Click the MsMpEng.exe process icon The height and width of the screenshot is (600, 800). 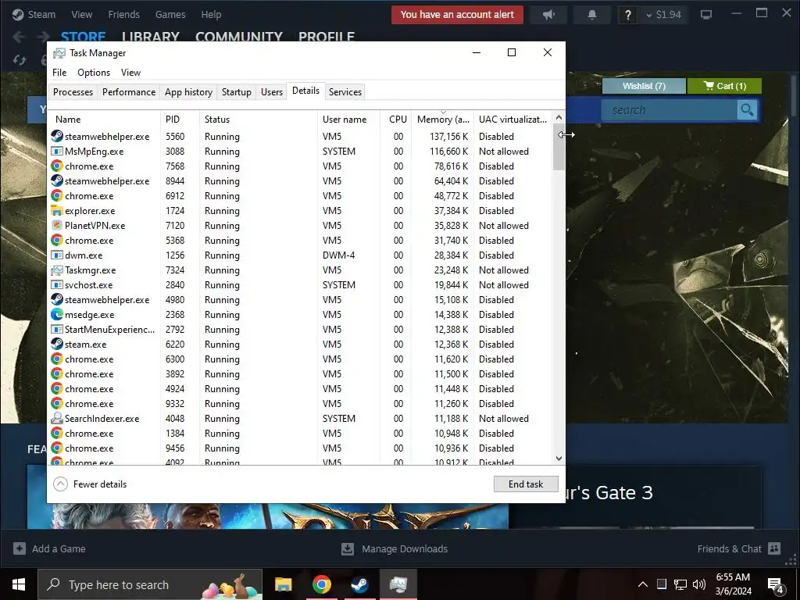pos(56,151)
